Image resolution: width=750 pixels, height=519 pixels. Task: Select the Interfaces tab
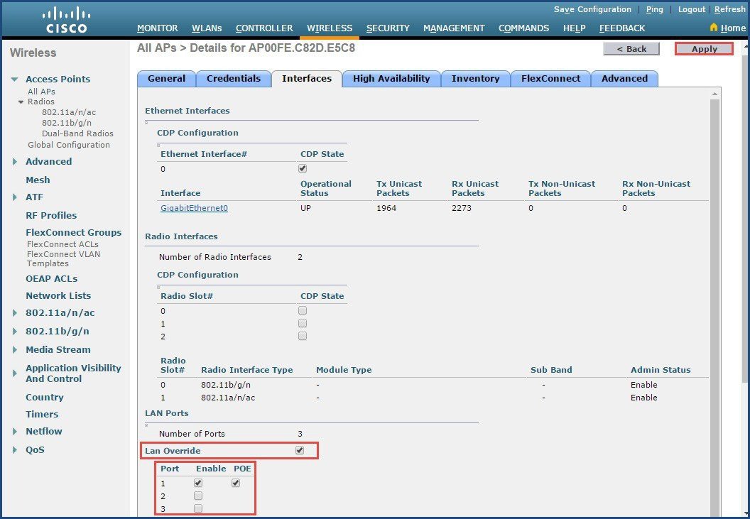(x=307, y=79)
